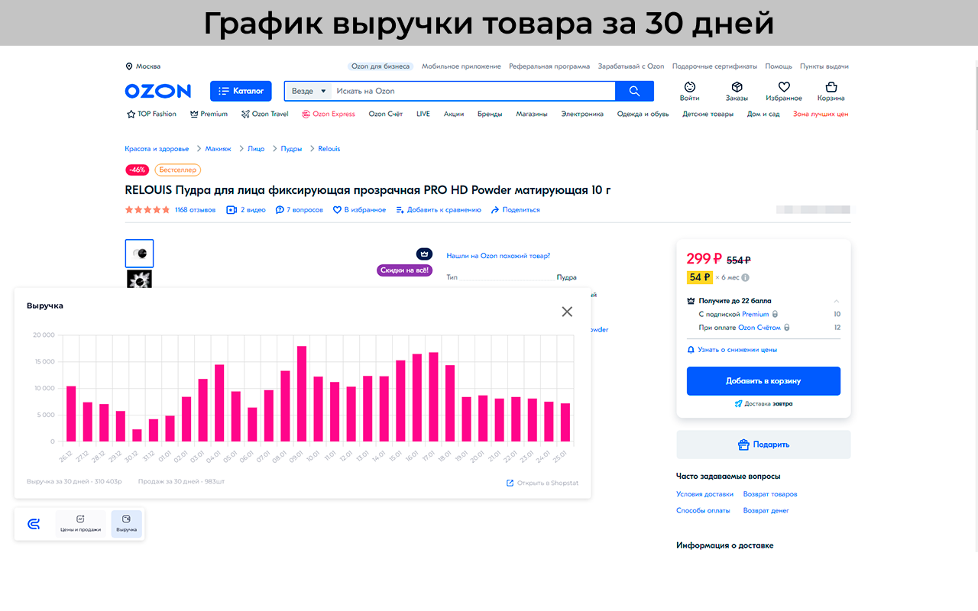This screenshot has height=611, width=978.
Task: Close the Выручка chart popup
Action: [567, 312]
